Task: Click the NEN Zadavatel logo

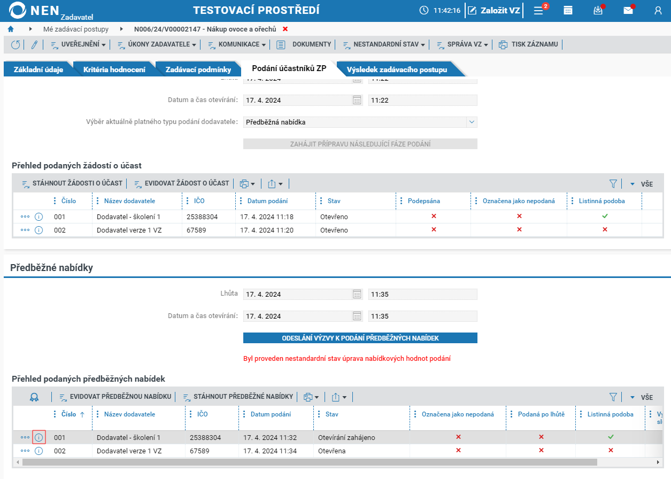Action: click(52, 11)
